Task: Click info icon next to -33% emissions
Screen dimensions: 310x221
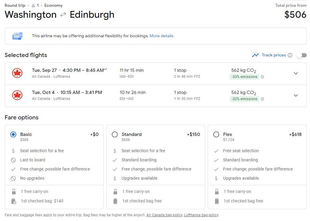Action: (x=263, y=77)
